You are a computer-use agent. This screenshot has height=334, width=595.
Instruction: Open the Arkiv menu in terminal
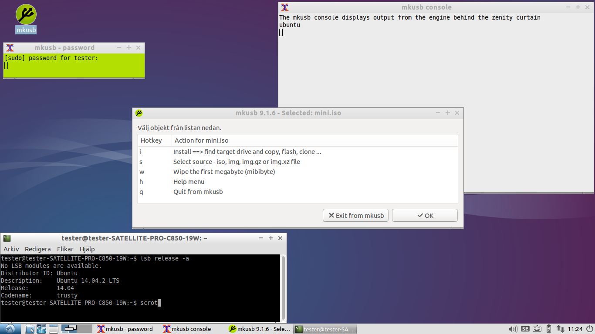tap(11, 249)
